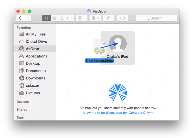
Task: Go forward with the right chevron button
Action: [x=28, y=18]
